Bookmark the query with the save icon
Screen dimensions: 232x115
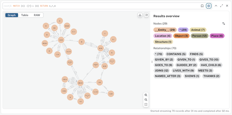pyautogui.click(x=202, y=6)
